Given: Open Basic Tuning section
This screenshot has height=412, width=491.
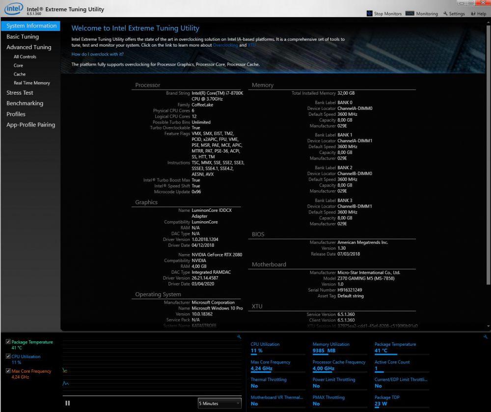Looking at the screenshot, I should (x=23, y=37).
